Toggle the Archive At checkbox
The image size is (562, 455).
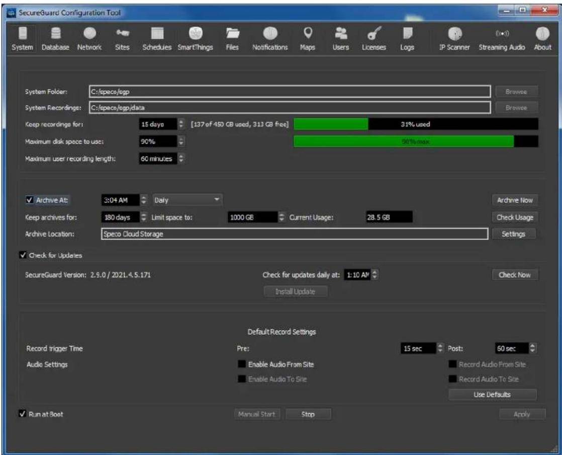point(30,200)
